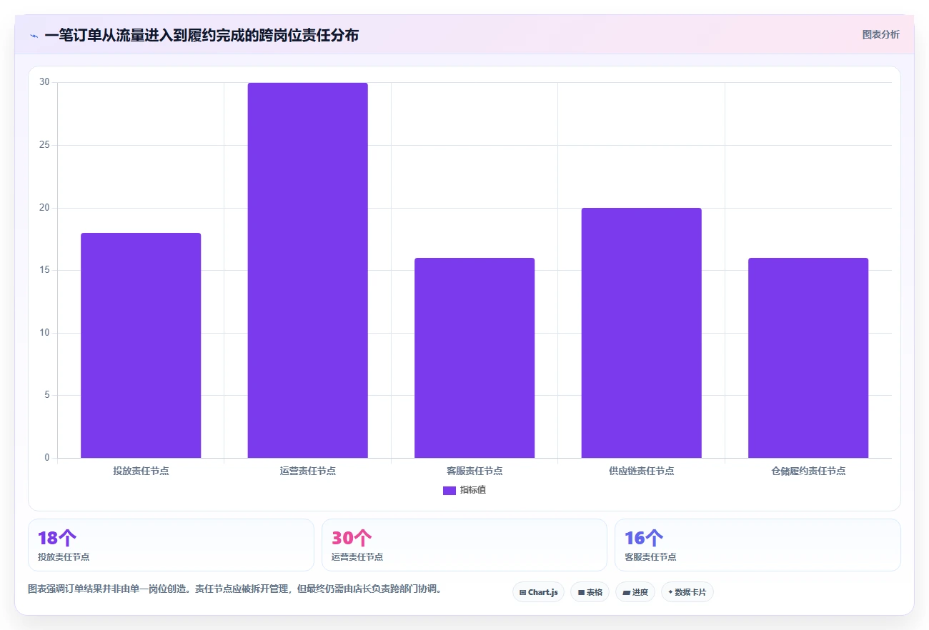Select the 仓储履约责任节点 bar in chart
The width and height of the screenshot is (929, 630).
(x=808, y=358)
